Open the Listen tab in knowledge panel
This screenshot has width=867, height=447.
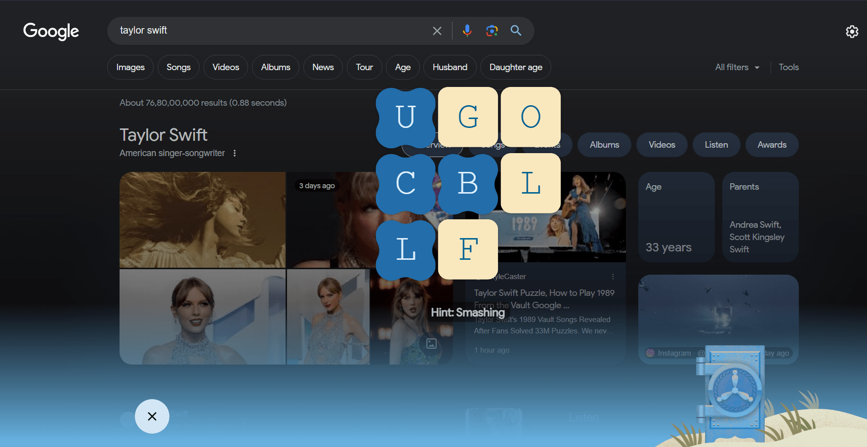tap(716, 145)
